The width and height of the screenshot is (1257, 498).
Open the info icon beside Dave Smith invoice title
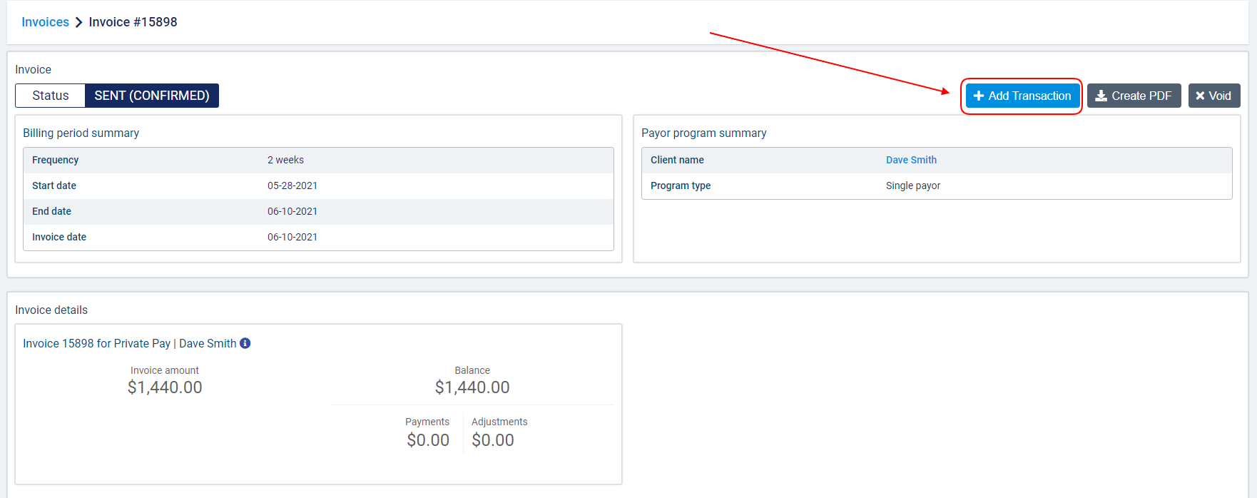pos(245,343)
